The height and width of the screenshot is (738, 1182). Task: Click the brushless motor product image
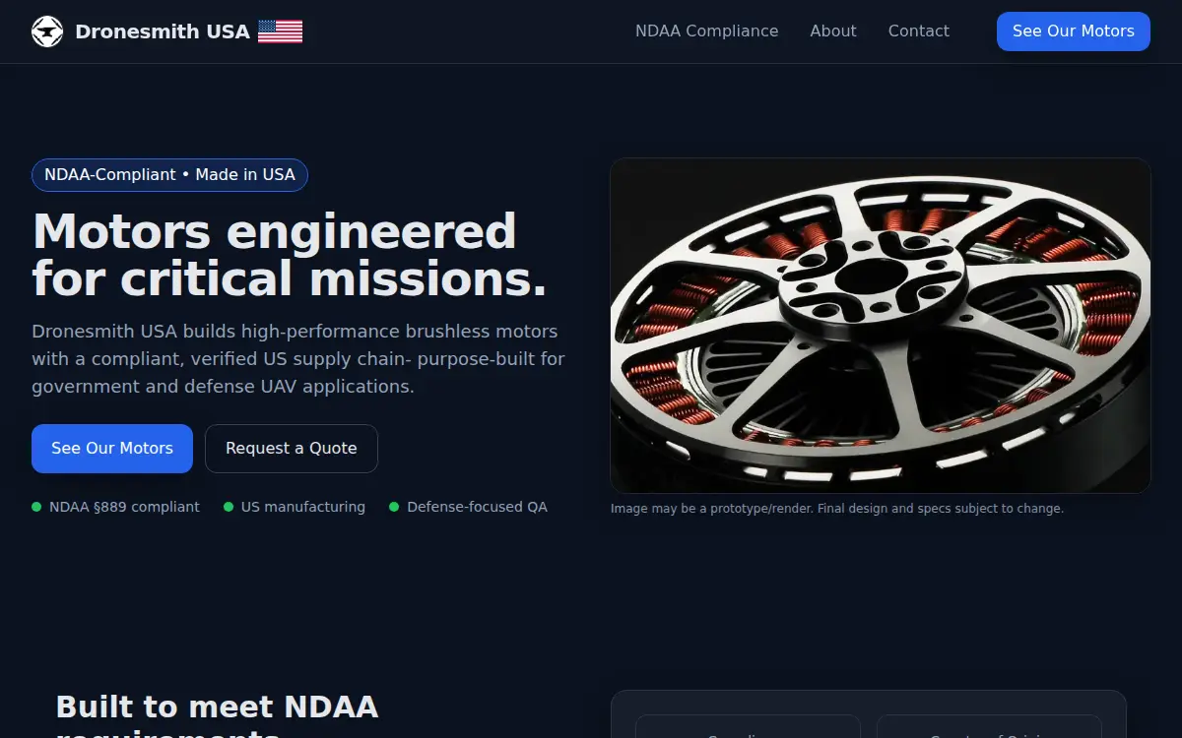tap(881, 326)
